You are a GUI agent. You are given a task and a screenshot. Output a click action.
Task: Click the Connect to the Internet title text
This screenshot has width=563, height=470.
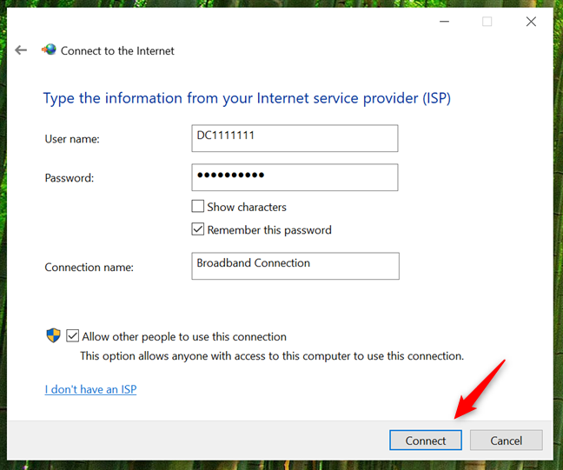[x=117, y=50]
